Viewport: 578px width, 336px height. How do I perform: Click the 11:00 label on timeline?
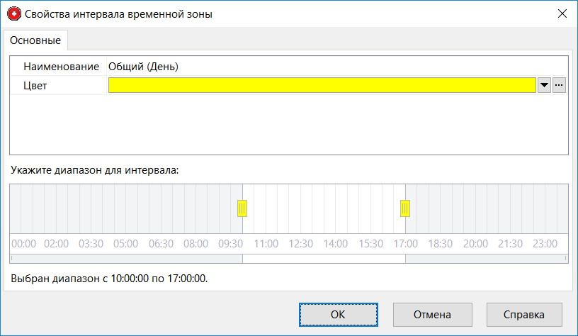266,243
